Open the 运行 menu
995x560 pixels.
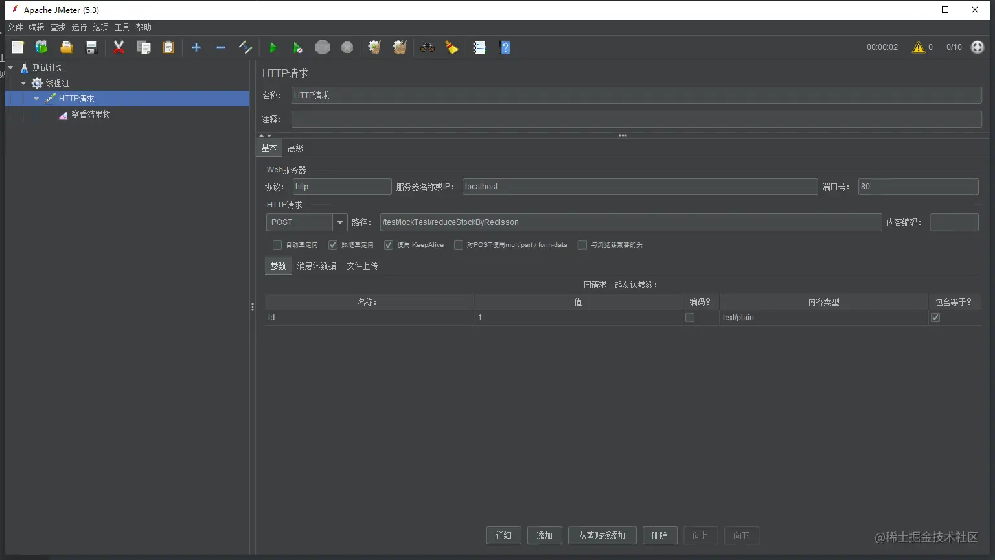[79, 27]
